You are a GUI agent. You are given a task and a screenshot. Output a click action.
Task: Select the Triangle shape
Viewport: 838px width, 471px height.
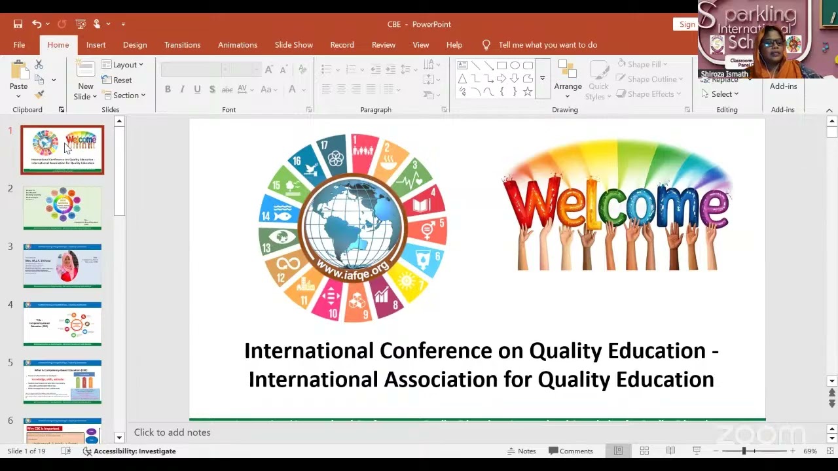pyautogui.click(x=462, y=78)
